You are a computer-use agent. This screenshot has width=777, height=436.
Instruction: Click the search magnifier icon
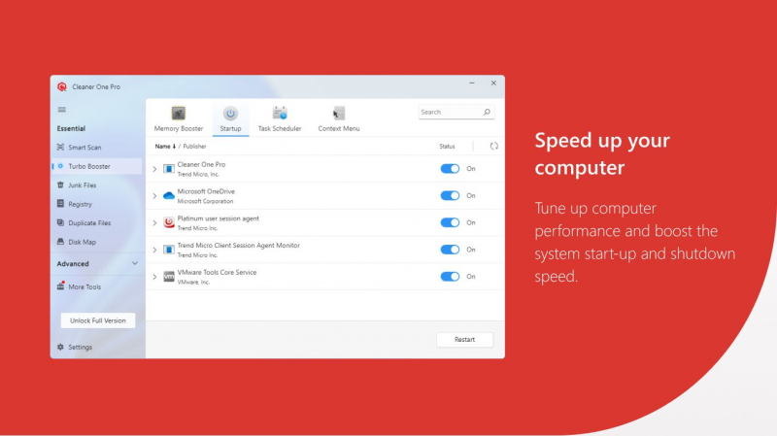pos(487,112)
